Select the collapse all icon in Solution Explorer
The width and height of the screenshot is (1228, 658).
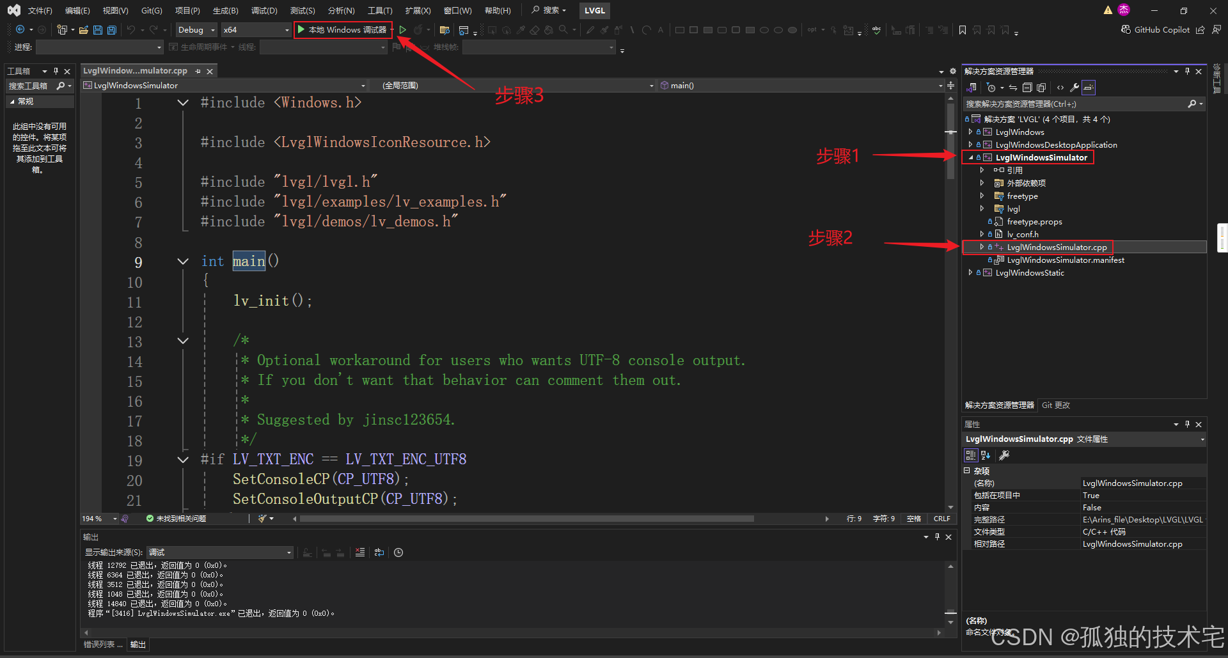[x=1027, y=88]
